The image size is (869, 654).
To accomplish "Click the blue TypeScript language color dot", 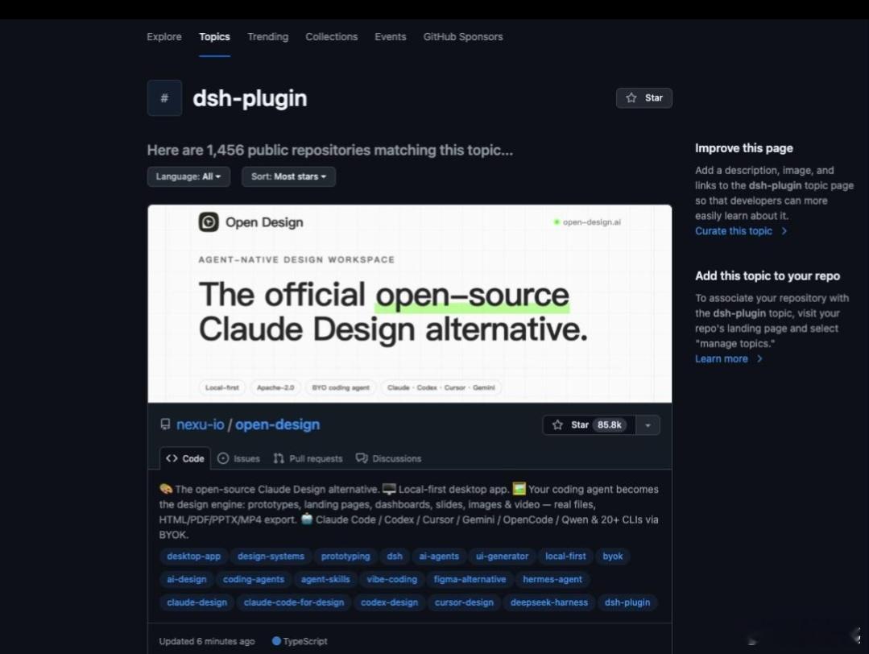I will click(276, 640).
